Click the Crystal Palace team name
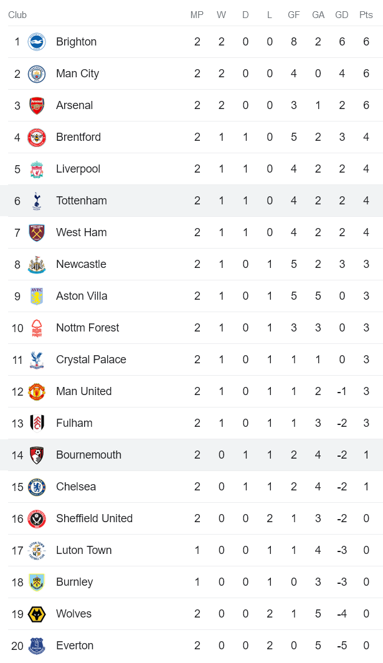This screenshot has height=663, width=383. [x=92, y=360]
